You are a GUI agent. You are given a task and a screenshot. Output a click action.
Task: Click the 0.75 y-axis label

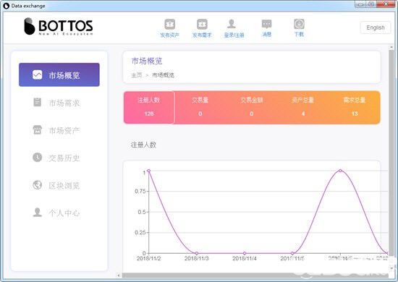[140, 191]
